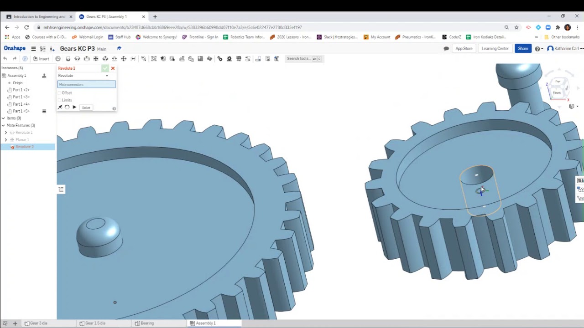The height and width of the screenshot is (328, 584).
Task: Open the Learning Center button
Action: (495, 49)
